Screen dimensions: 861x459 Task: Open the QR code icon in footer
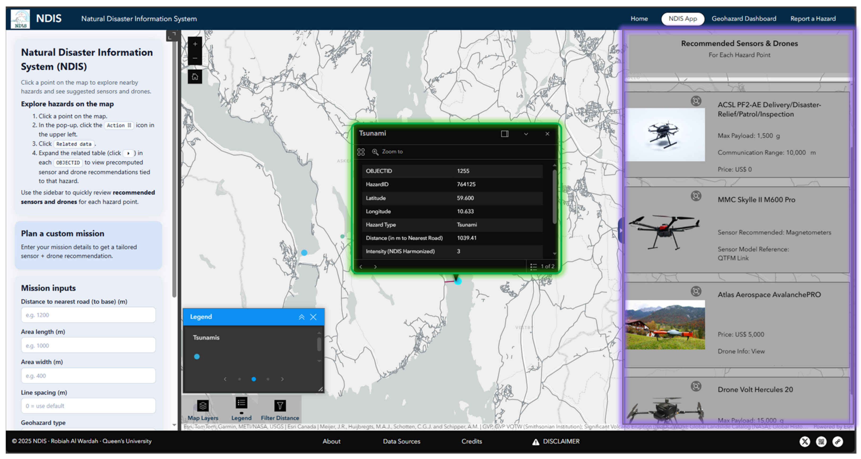[821, 441]
